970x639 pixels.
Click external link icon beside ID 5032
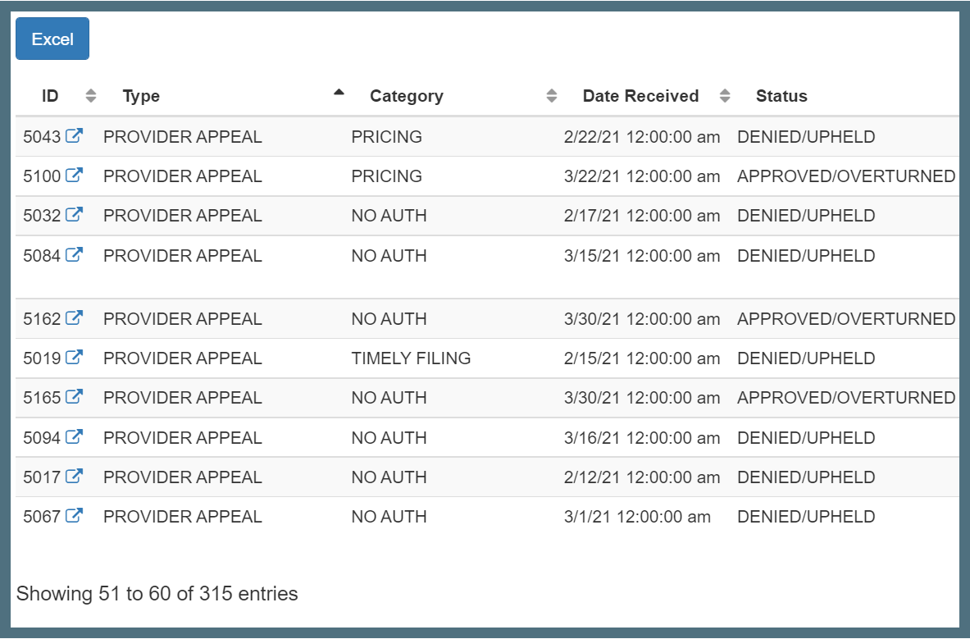pos(75,215)
